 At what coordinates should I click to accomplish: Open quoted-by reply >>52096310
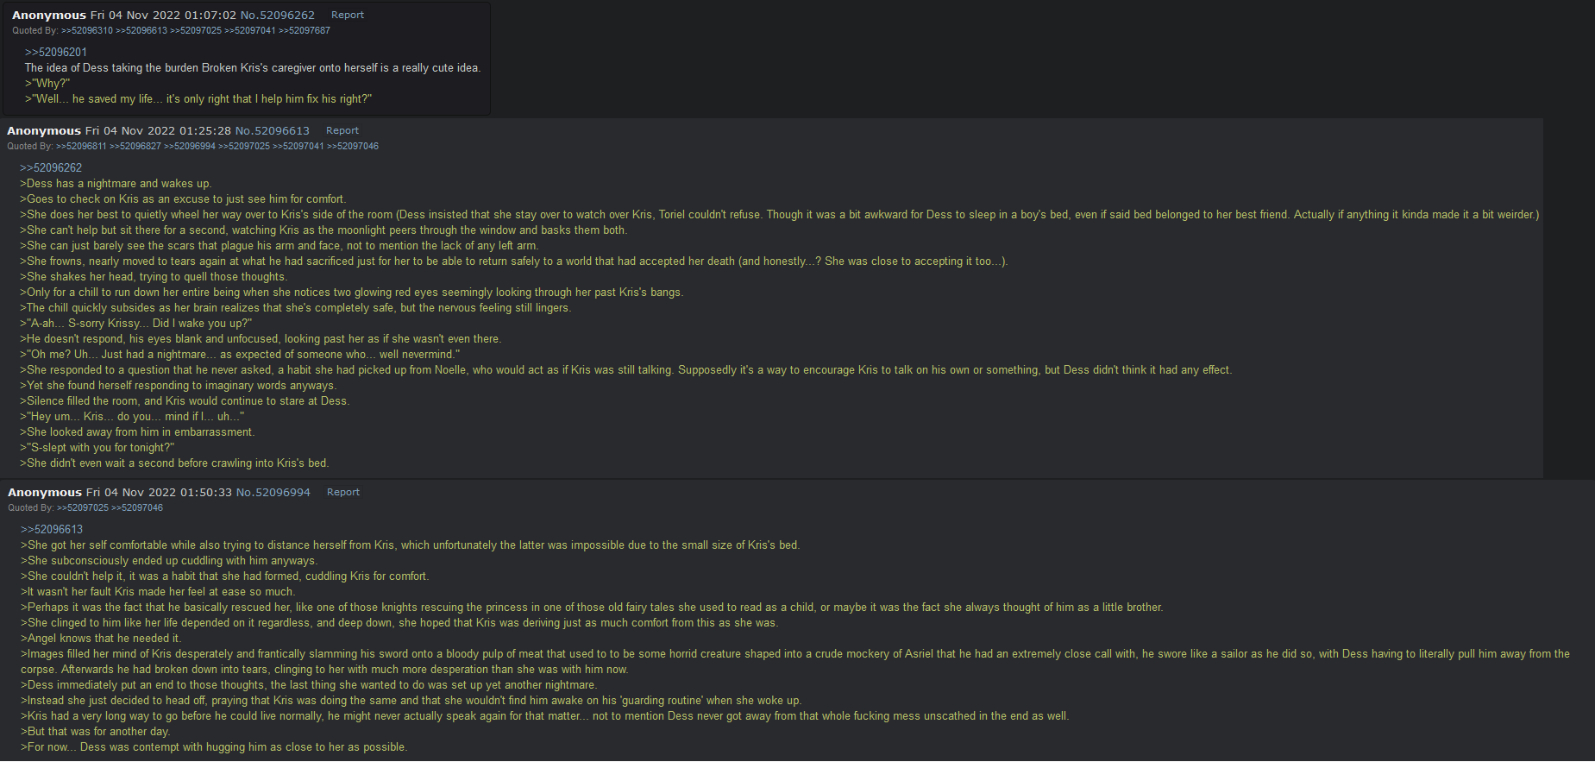coord(86,30)
